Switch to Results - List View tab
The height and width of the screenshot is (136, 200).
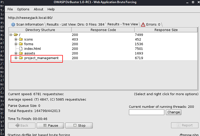pos(75,25)
